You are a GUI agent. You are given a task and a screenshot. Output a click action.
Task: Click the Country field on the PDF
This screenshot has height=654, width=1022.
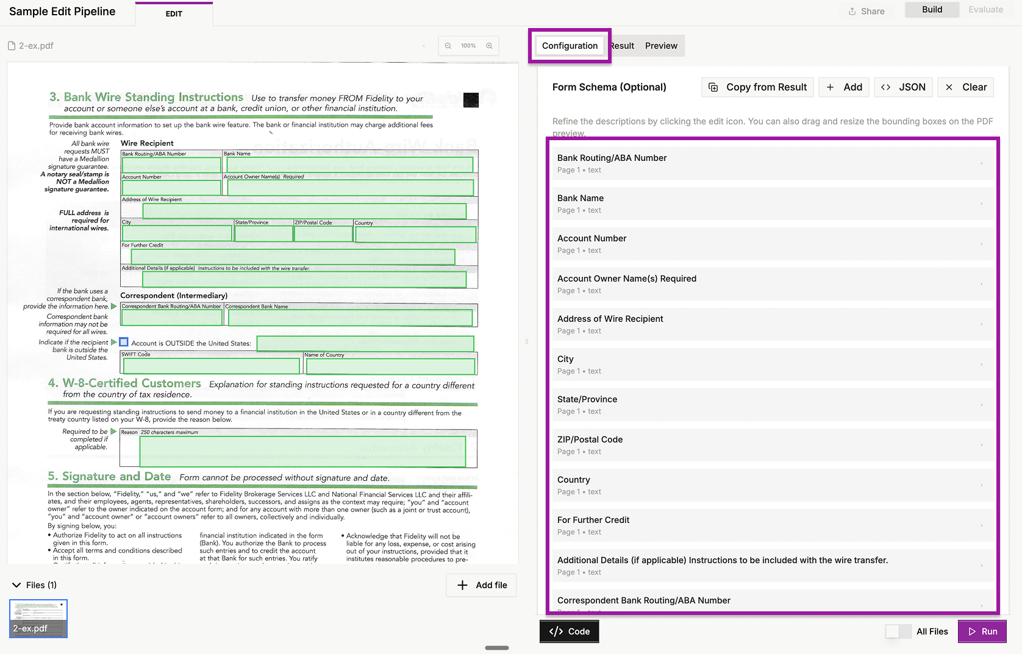[x=415, y=234]
